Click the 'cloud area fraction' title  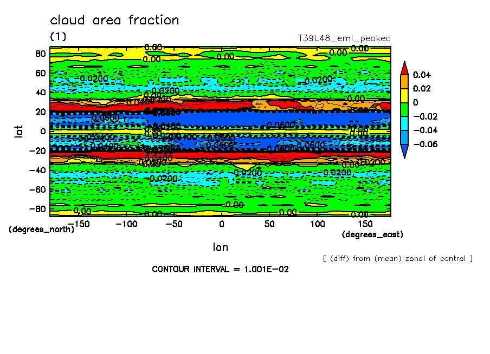115,20
